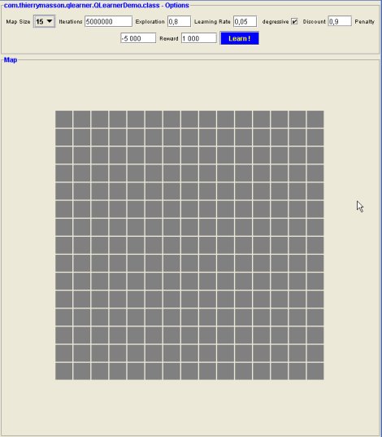Click second cell in the top grid row

[82, 119]
